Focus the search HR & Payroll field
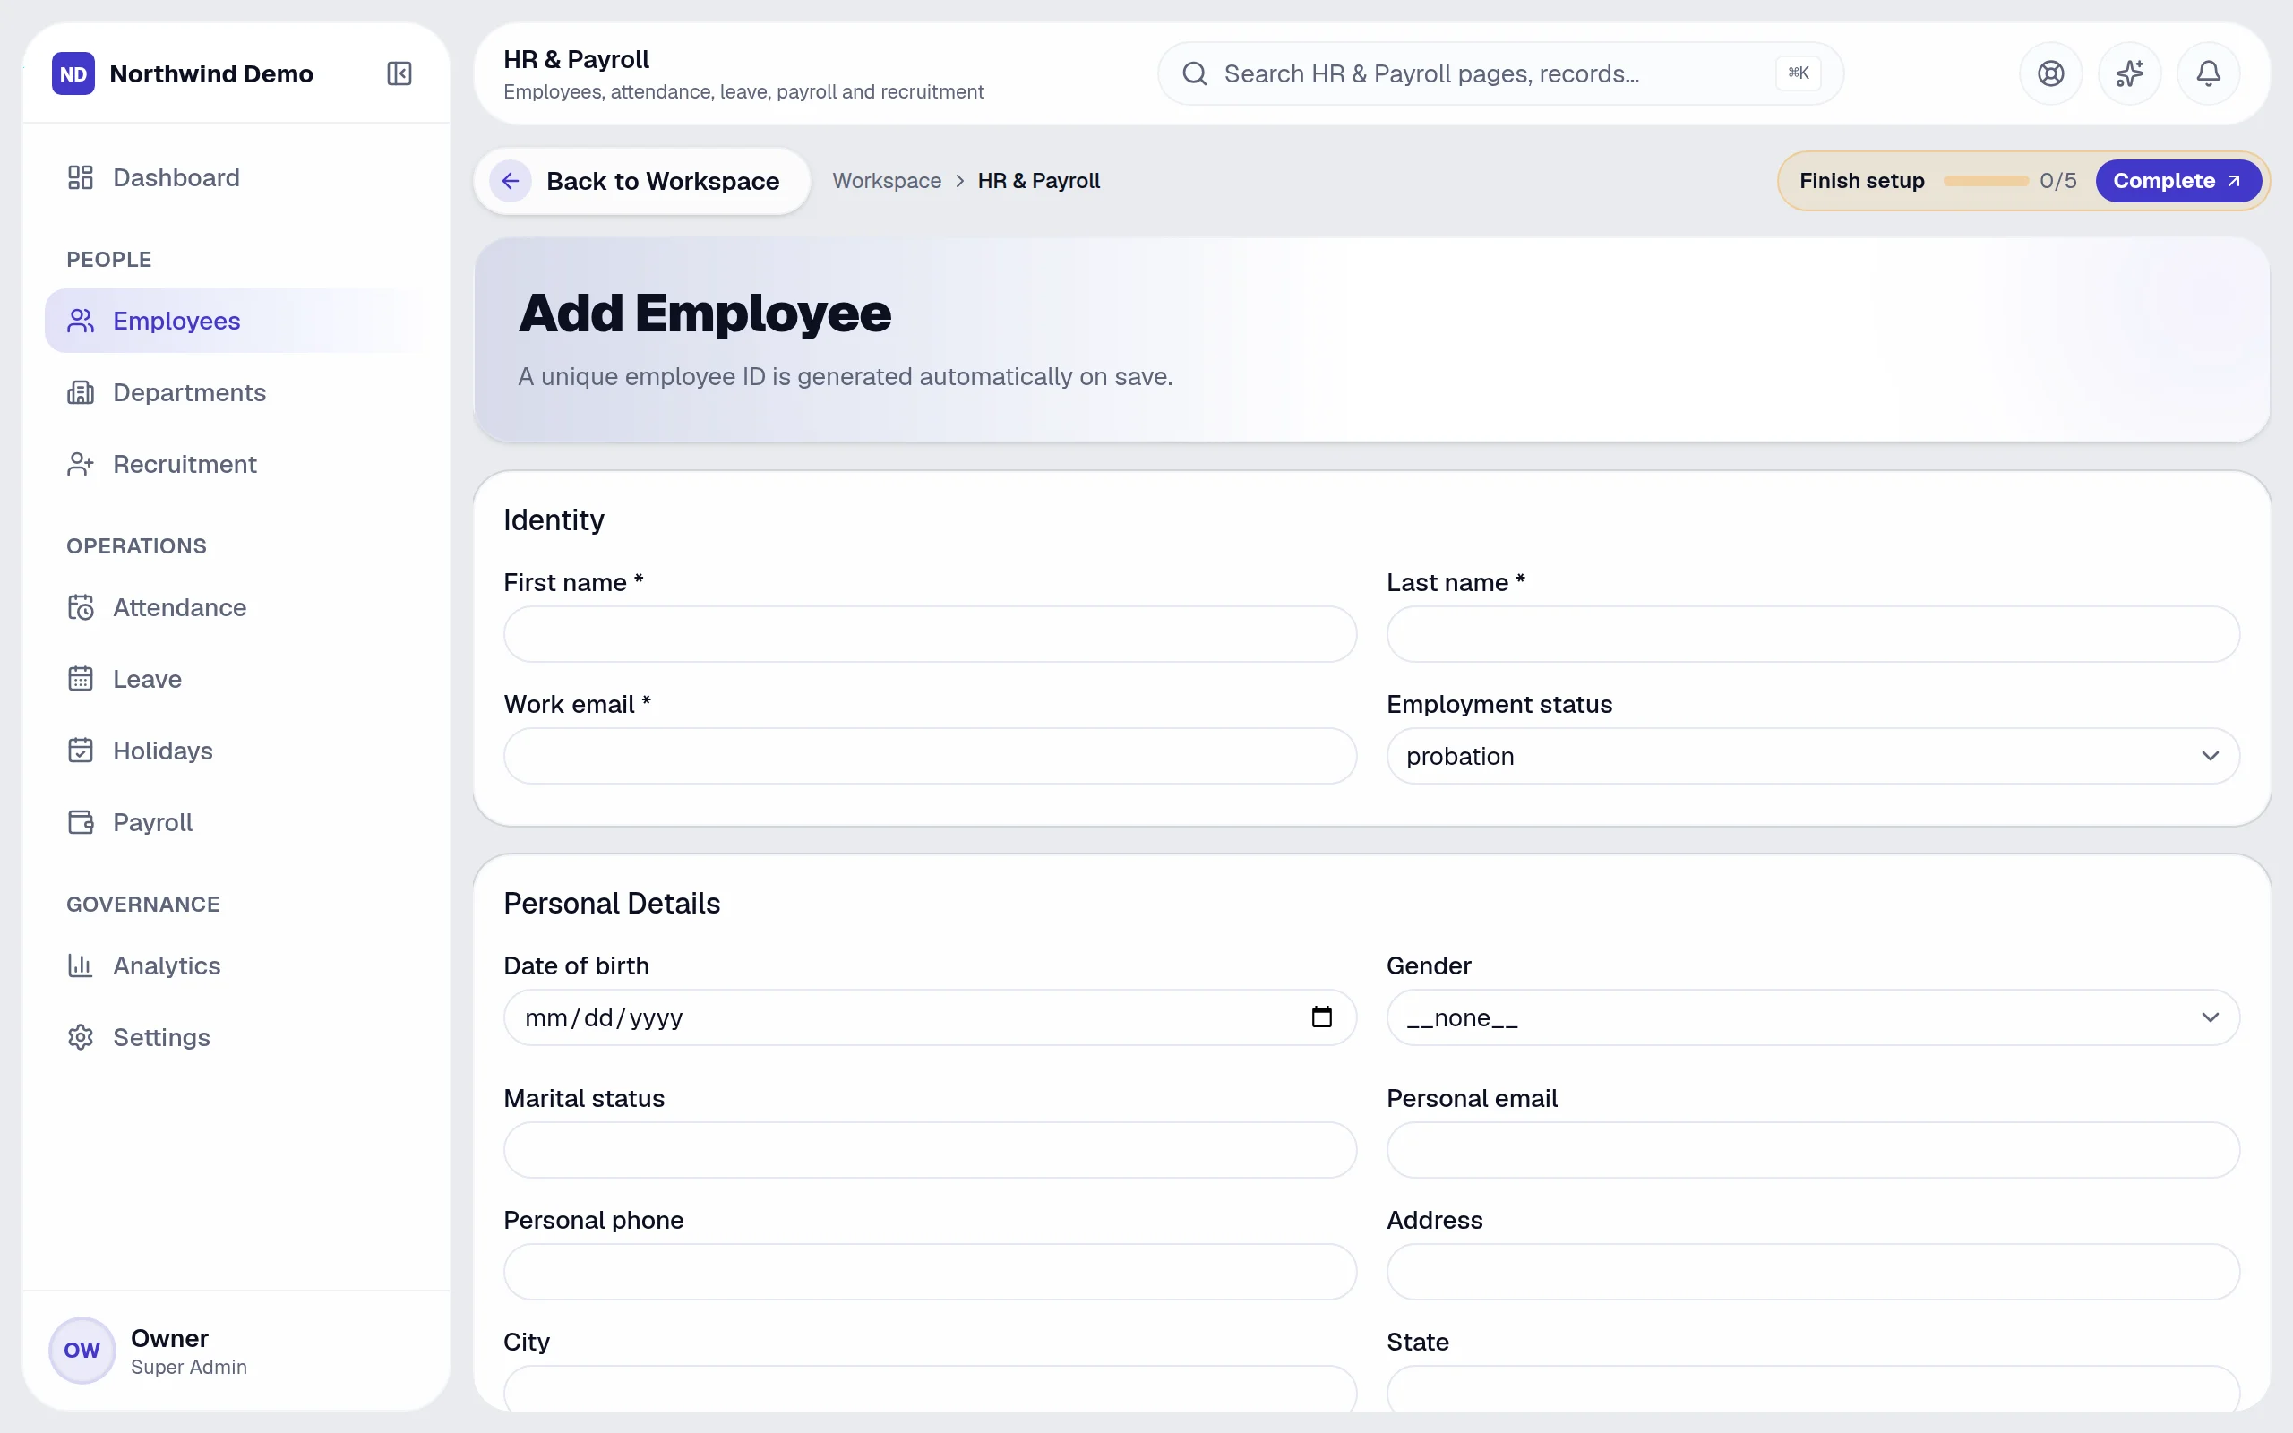The height and width of the screenshot is (1433, 2293). pos(1500,73)
